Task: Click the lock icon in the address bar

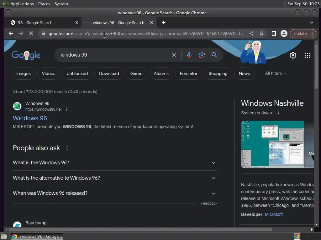Action: (x=43, y=33)
